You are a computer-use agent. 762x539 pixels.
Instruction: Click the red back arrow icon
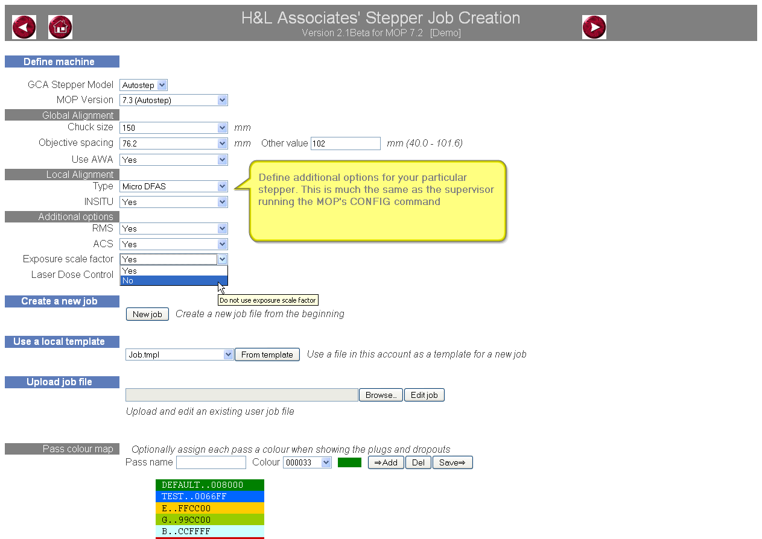click(24, 27)
